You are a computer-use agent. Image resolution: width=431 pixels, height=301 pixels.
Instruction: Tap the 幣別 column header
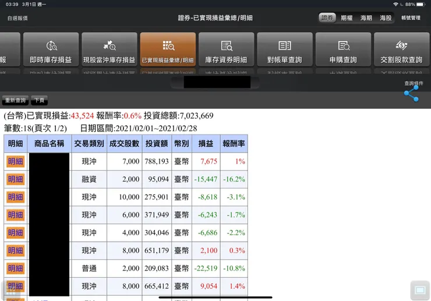click(182, 143)
